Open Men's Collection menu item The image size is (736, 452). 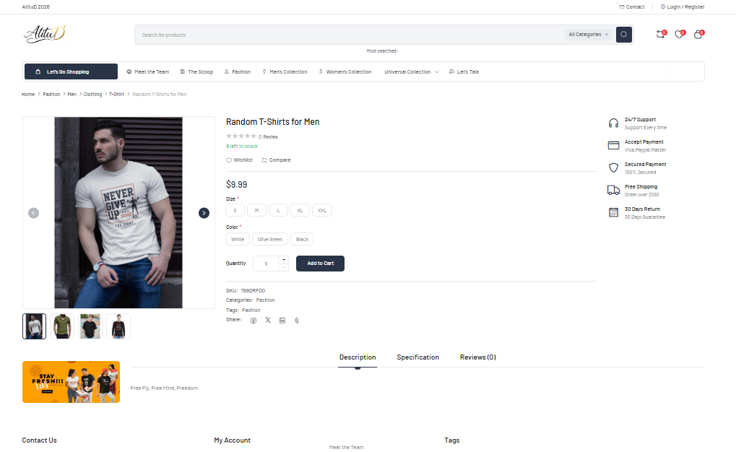285,71
